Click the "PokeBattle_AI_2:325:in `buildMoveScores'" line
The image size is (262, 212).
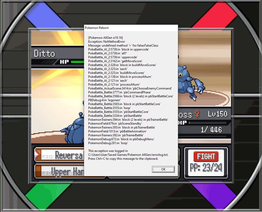(x=116, y=73)
